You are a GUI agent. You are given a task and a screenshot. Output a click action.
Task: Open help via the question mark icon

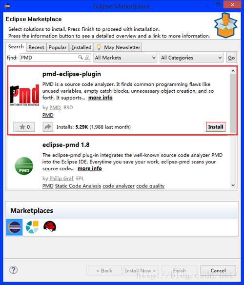click(x=14, y=270)
